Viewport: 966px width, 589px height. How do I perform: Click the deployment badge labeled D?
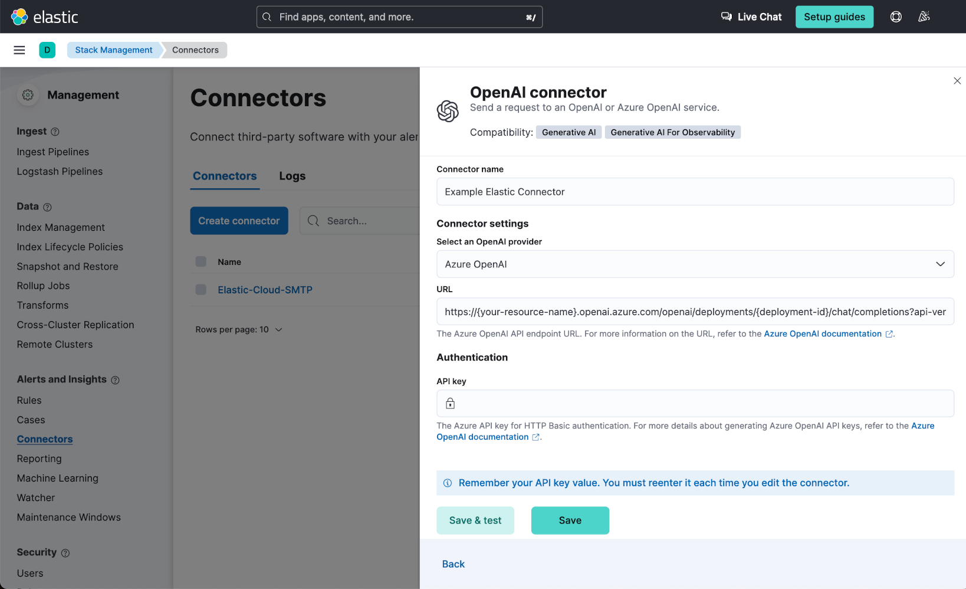(47, 50)
